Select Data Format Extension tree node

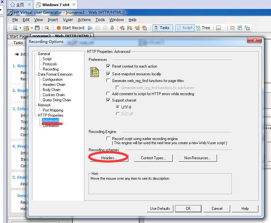[55, 74]
